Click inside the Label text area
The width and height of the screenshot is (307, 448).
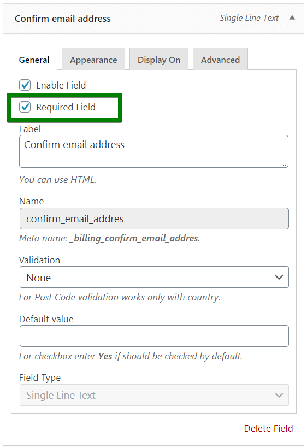pyautogui.click(x=153, y=151)
